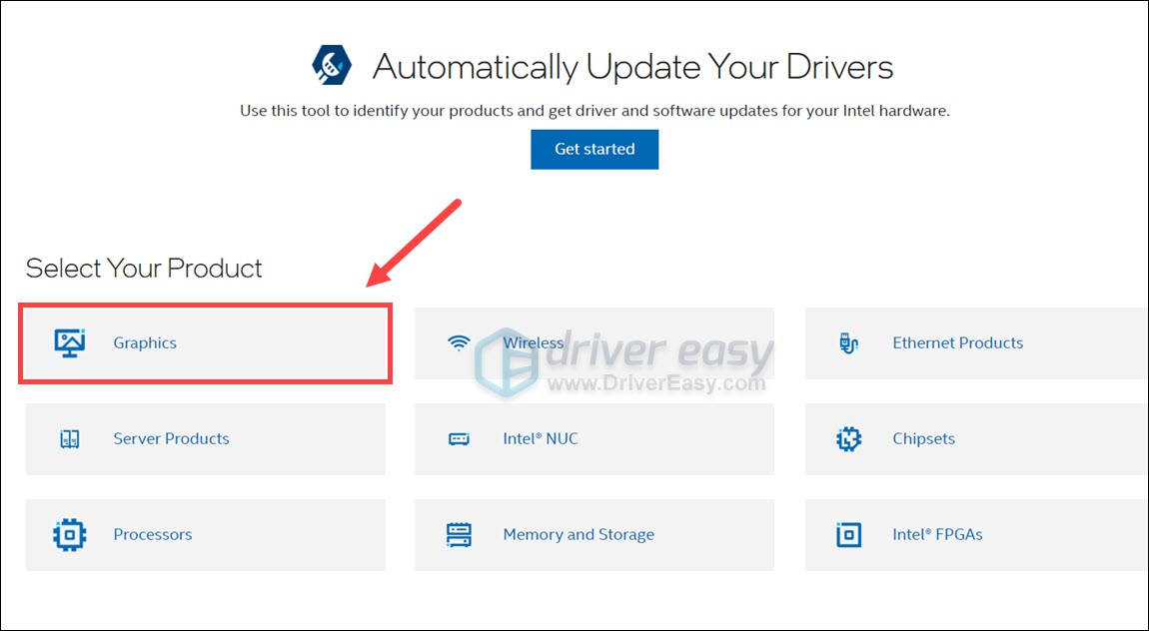Select the Processors product tile
Image resolution: width=1149 pixels, height=631 pixels.
click(x=204, y=534)
